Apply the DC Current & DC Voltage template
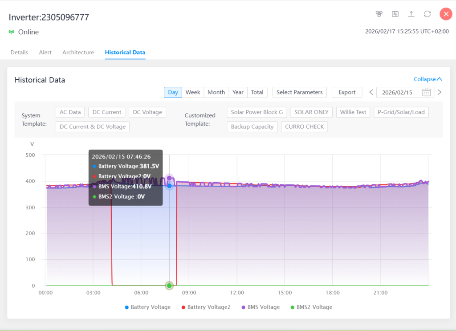Viewport: 456px width, 331px height. tap(93, 127)
